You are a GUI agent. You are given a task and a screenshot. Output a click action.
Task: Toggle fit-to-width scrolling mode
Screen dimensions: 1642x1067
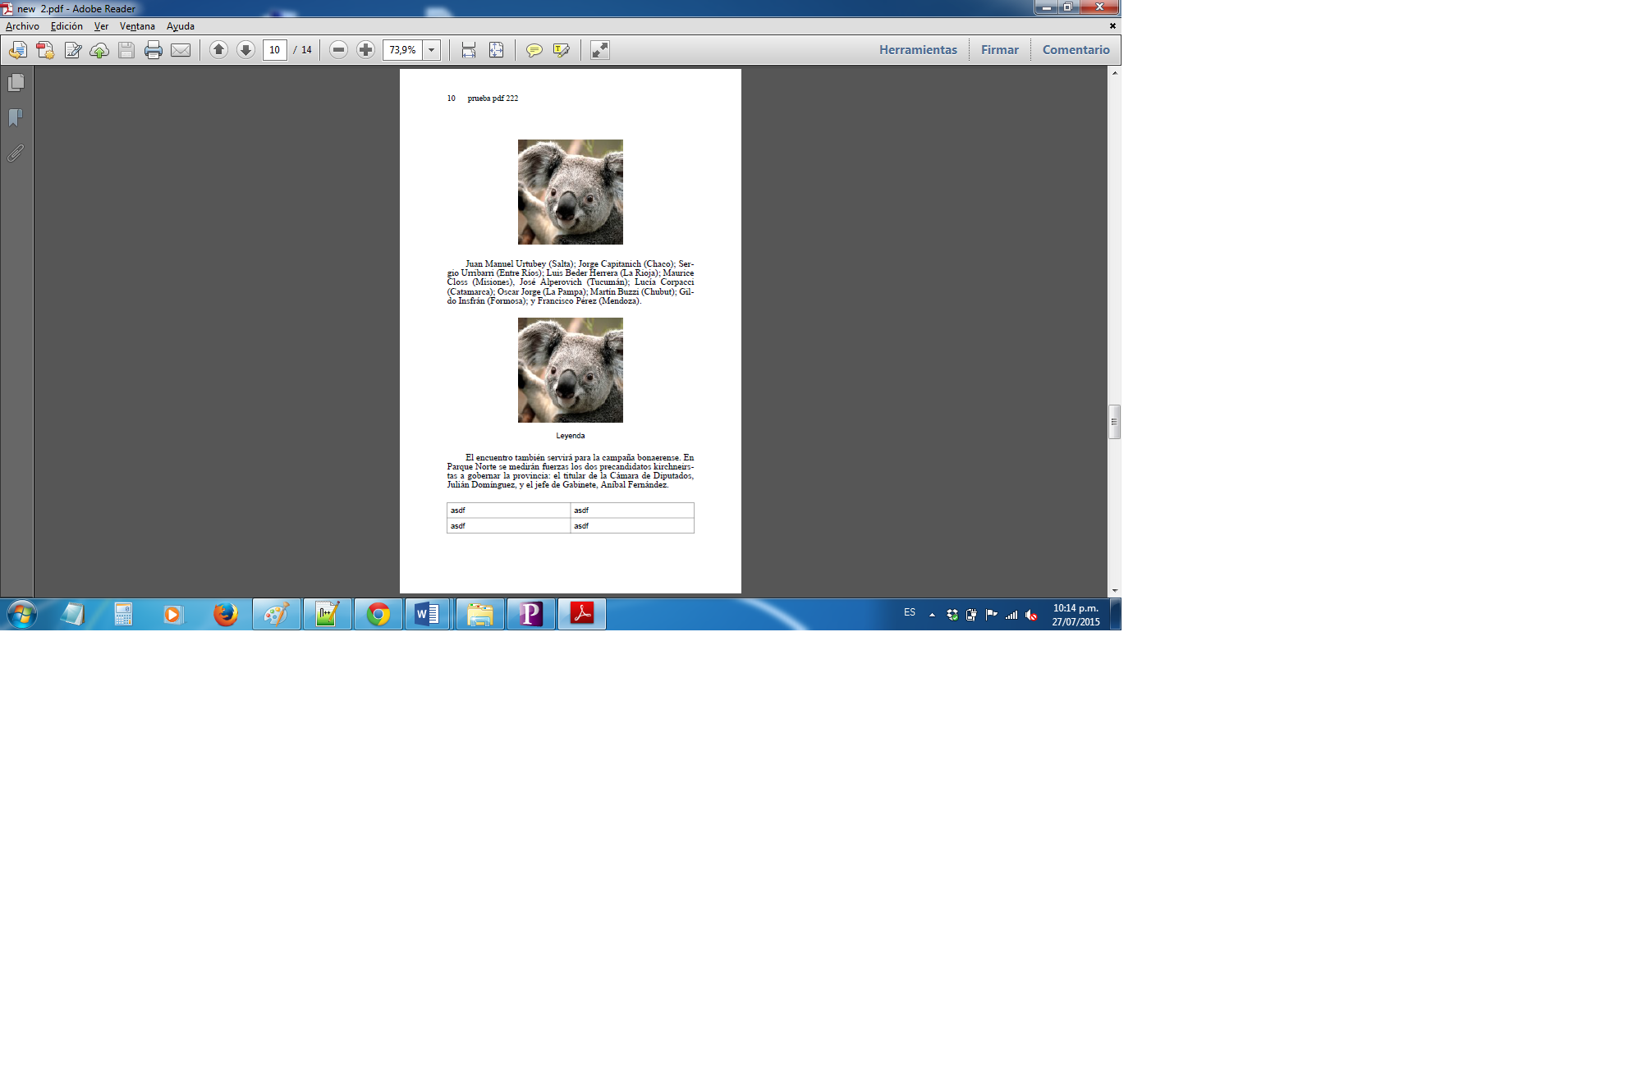click(469, 50)
